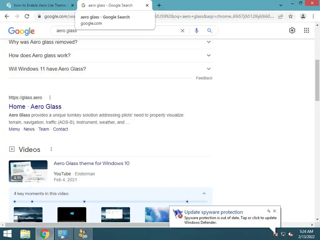This screenshot has width=320, height=240.
Task: Expand "How does Aero glass work?"
Action: 110,56
